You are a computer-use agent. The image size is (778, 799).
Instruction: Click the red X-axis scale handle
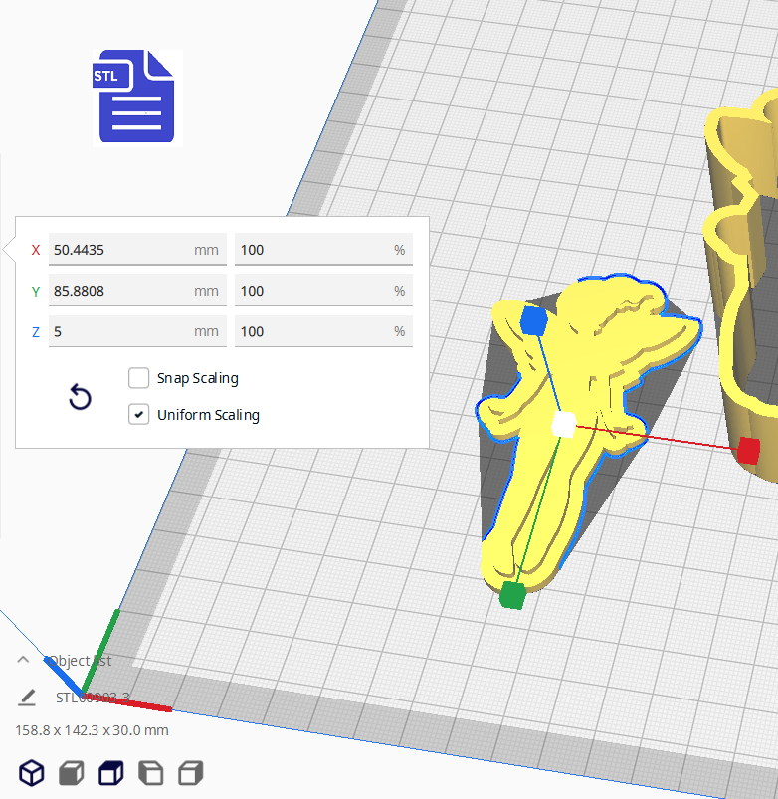[x=749, y=450]
